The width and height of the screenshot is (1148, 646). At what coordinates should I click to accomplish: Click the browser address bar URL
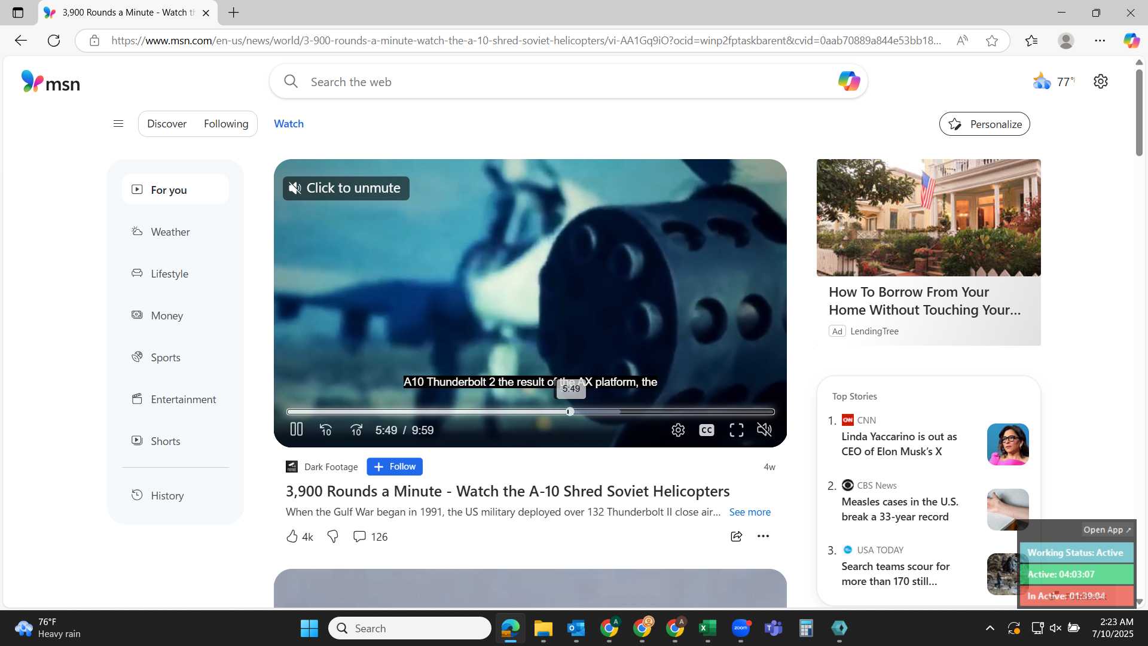[526, 41]
